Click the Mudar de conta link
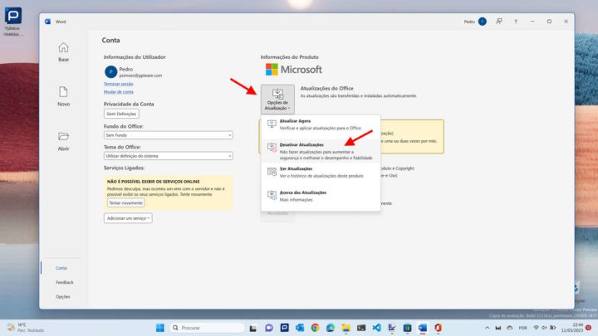This screenshot has width=598, height=336. [x=118, y=92]
